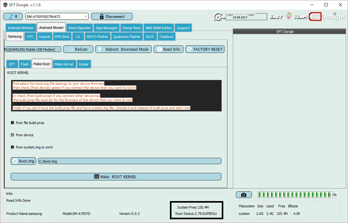This screenshot has width=348, height=223.
Task: Maximize the EFT Dongle window
Action: [326, 5]
